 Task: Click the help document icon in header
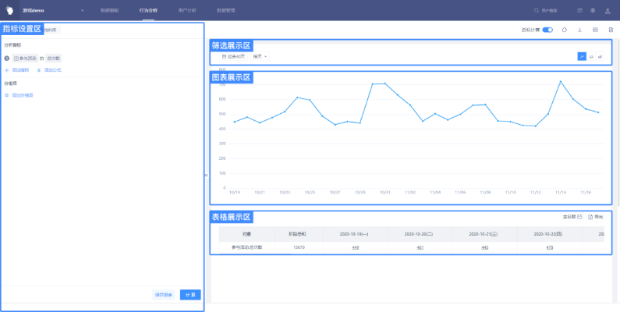click(x=579, y=10)
